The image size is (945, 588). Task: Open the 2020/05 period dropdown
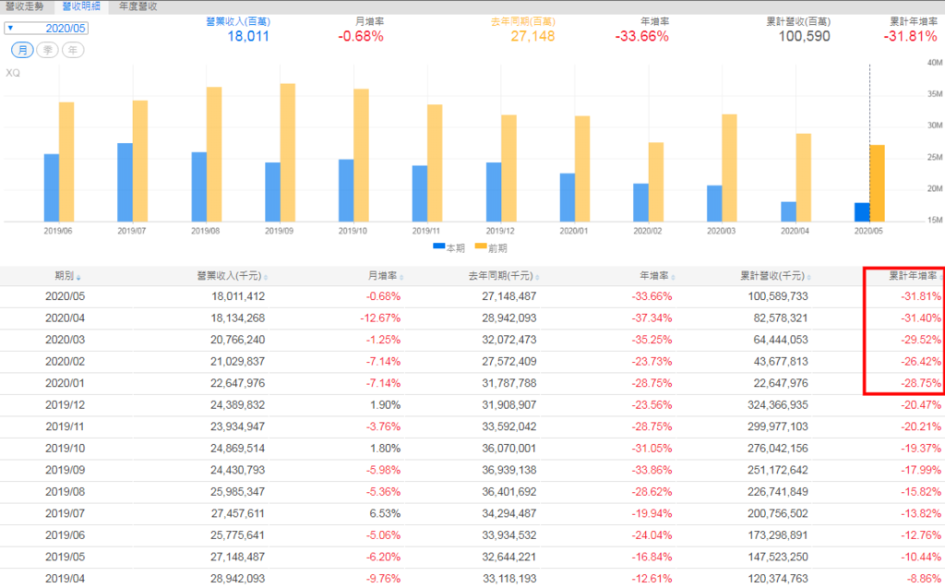click(x=46, y=29)
